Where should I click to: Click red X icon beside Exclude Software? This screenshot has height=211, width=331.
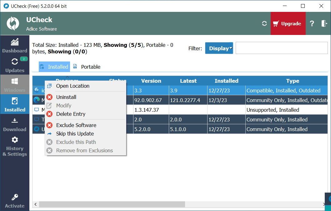[x=49, y=125]
